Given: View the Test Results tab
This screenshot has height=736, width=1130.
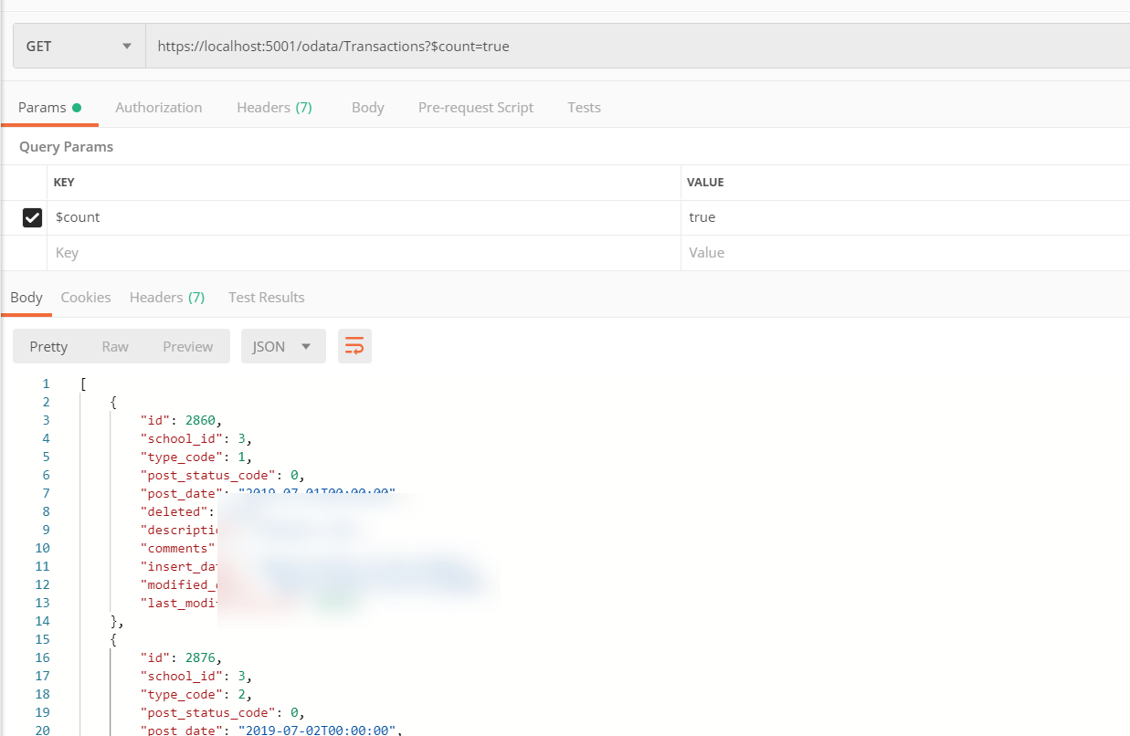Looking at the screenshot, I should click(x=266, y=297).
